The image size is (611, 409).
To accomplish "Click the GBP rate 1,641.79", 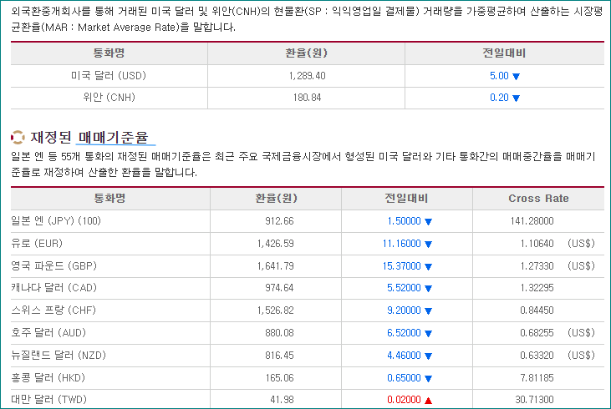I will pyautogui.click(x=276, y=266).
